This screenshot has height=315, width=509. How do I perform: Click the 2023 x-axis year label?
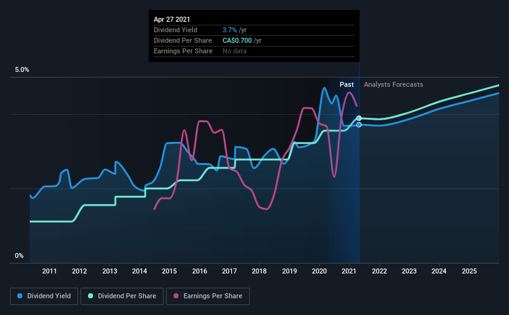coord(409,271)
